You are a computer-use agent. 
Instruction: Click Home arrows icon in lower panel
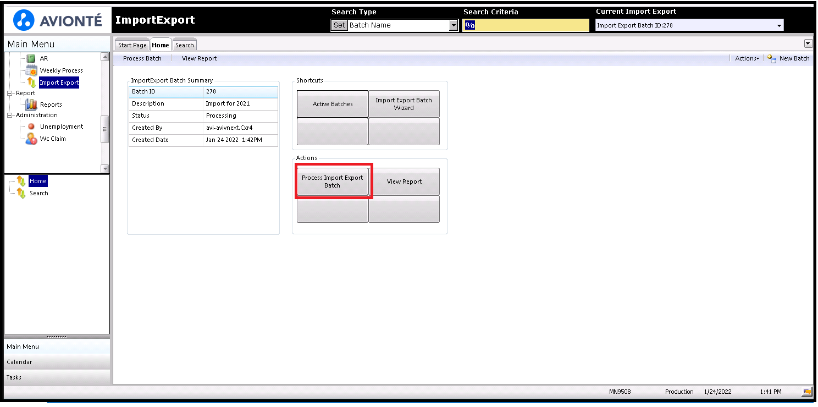21,181
